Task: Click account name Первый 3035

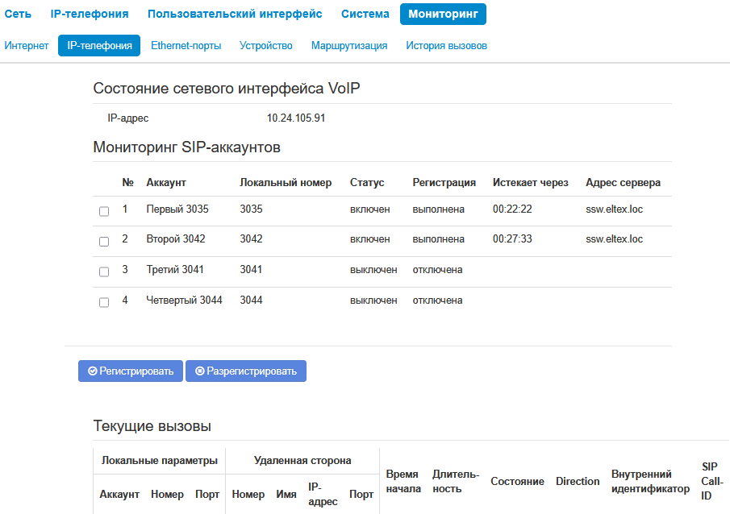Action: (x=177, y=209)
